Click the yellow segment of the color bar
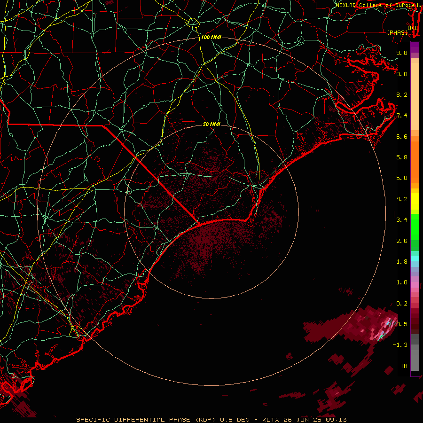Viewport: 423px width, 423px height. 415,201
